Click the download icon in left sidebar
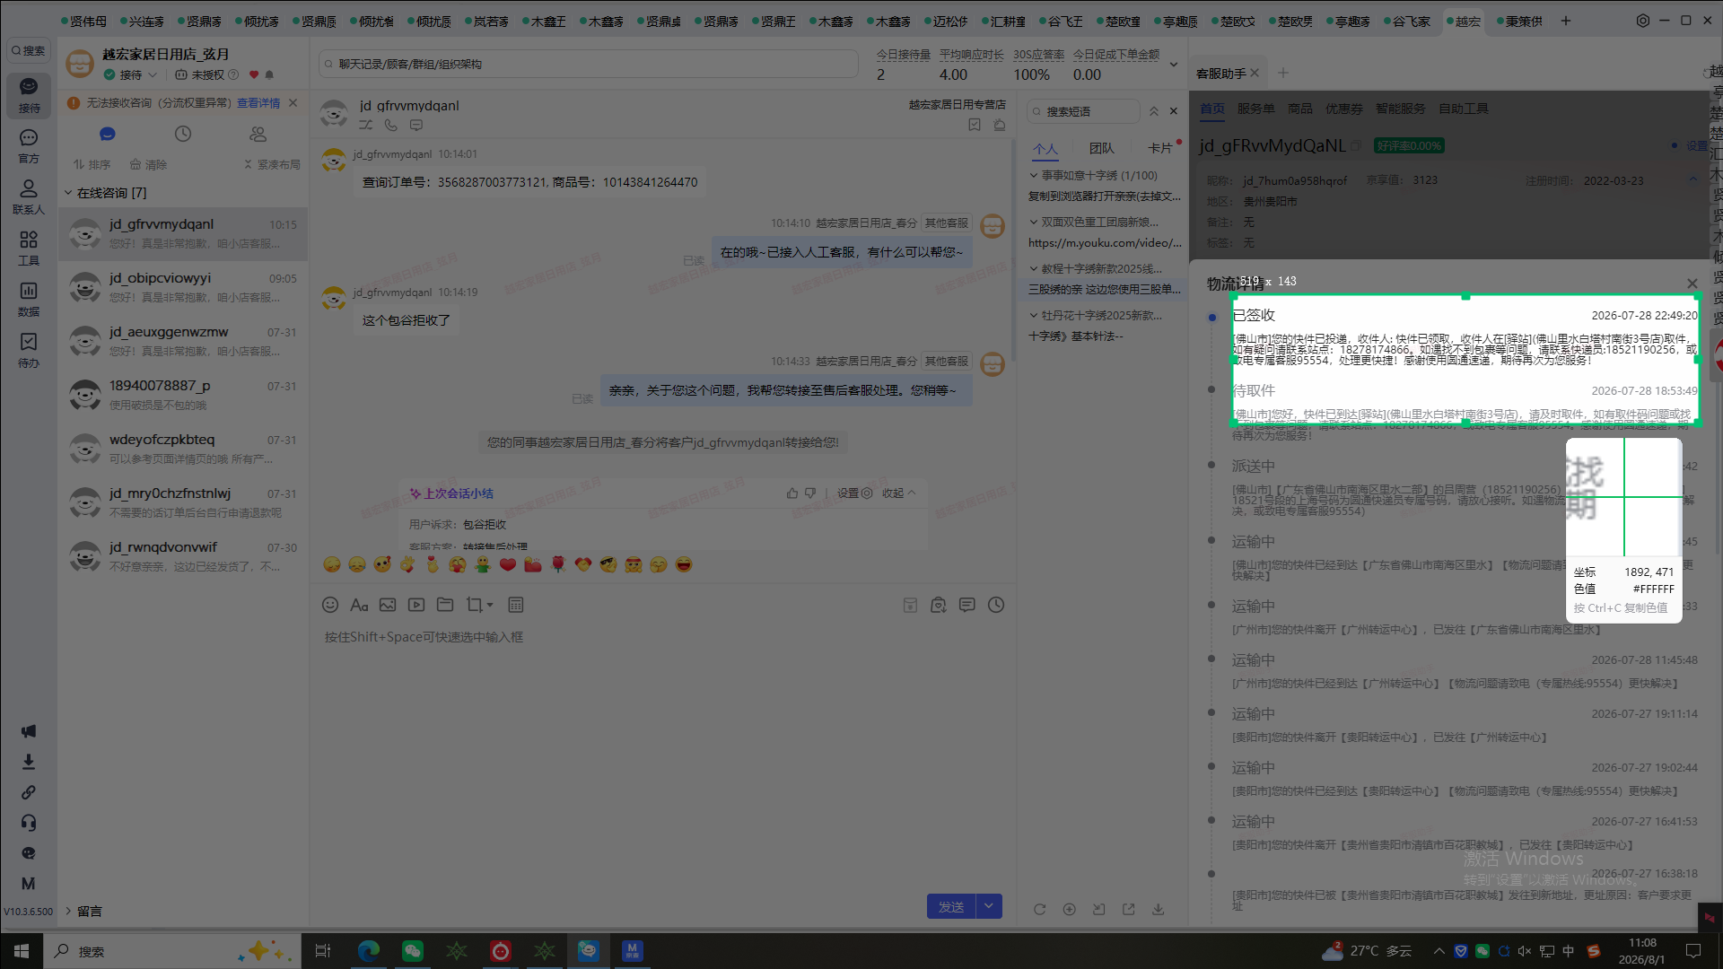 click(x=29, y=762)
